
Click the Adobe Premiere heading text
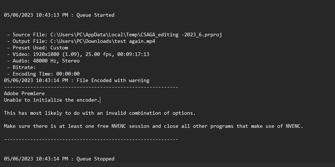point(24,94)
